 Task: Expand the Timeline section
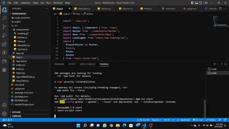[30, 116]
